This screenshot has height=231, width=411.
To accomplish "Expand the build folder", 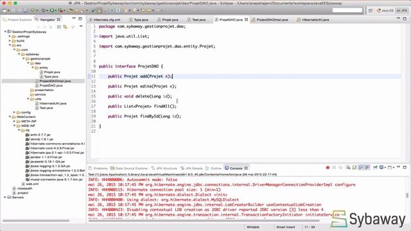I will pyautogui.click(x=10, y=40).
